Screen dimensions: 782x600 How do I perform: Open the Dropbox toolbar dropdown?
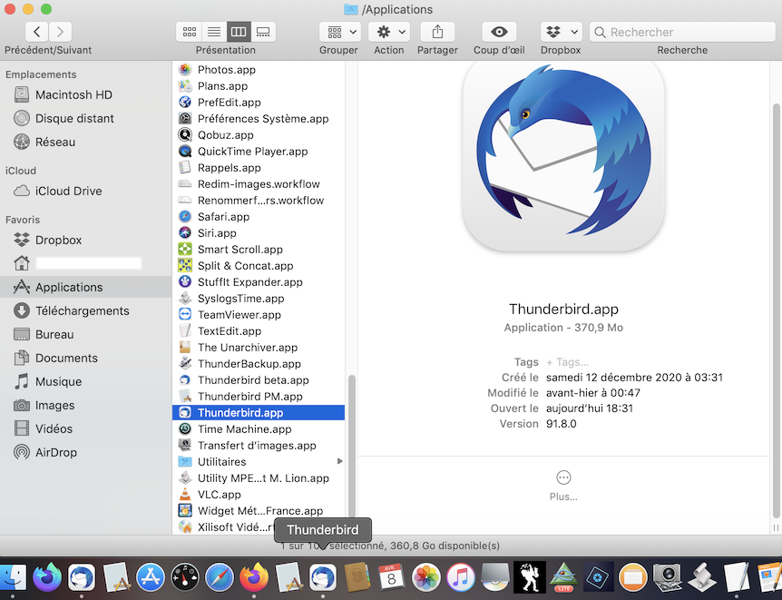[561, 32]
